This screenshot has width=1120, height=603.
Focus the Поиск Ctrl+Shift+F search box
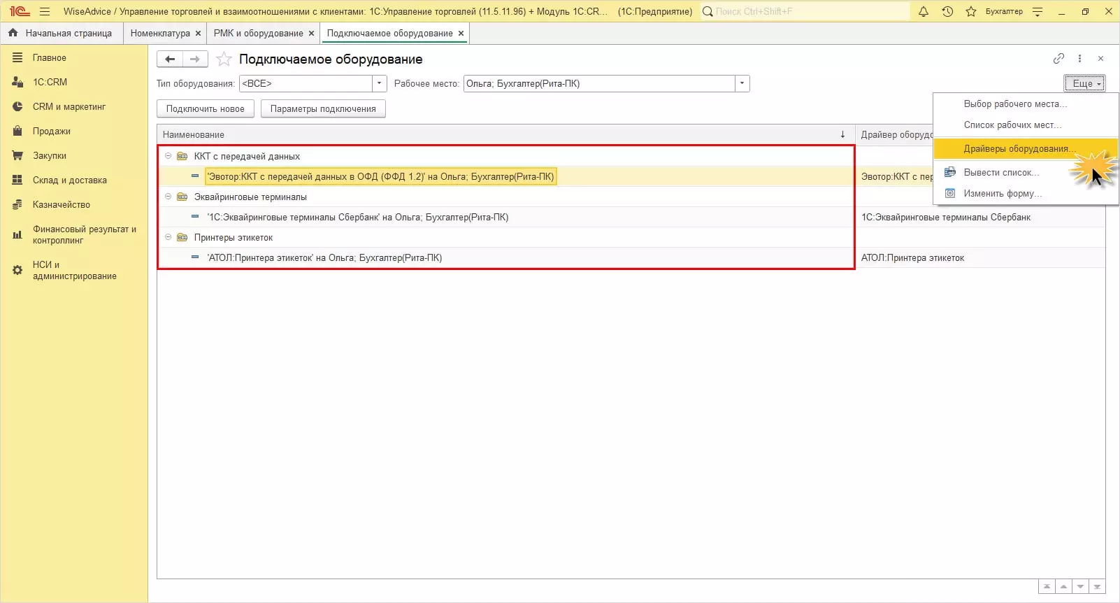805,11
